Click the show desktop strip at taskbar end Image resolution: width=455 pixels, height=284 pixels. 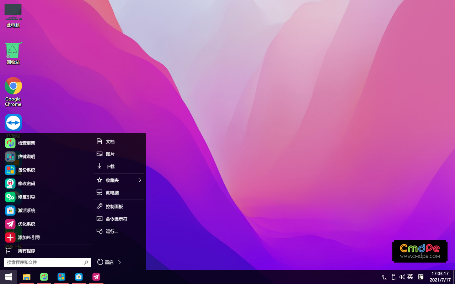[x=454, y=277]
